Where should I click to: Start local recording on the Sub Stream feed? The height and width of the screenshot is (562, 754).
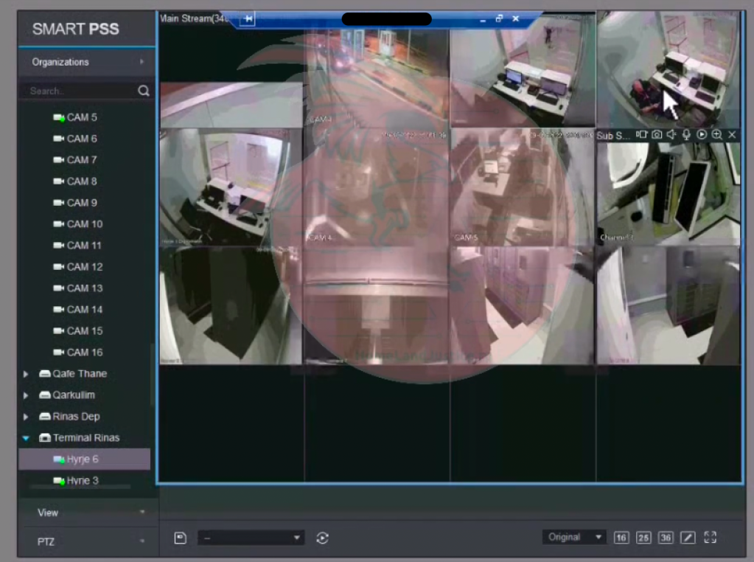(641, 135)
